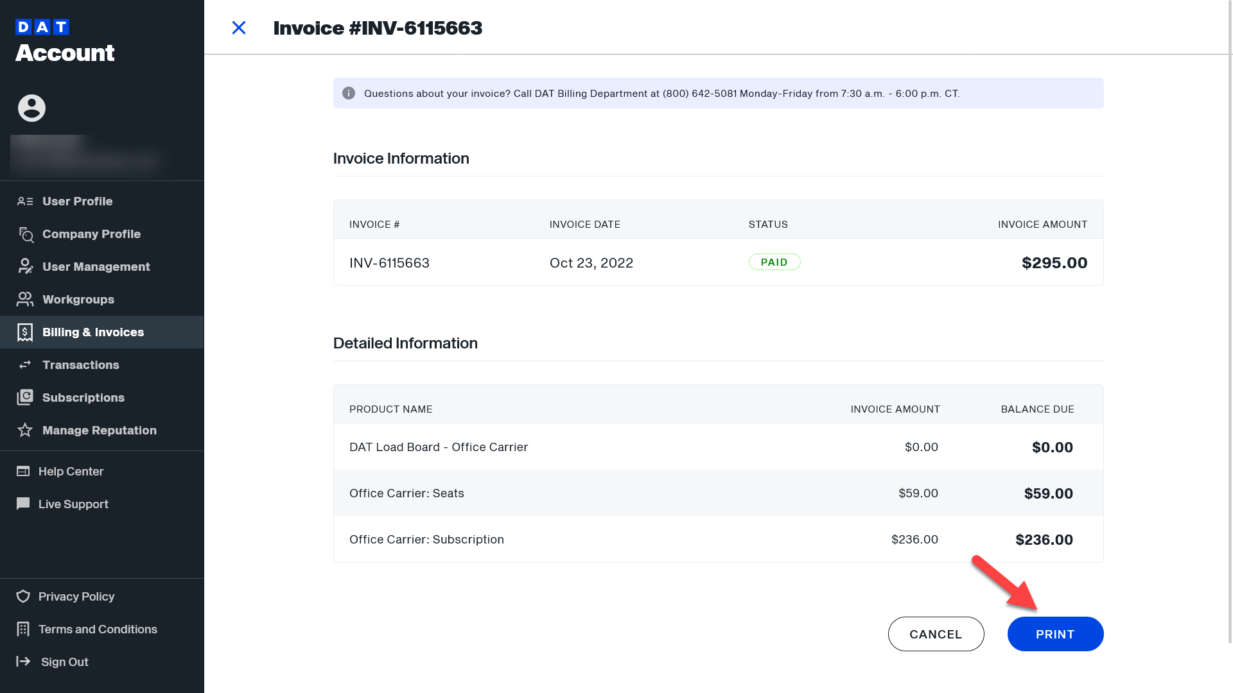Click the Manage Reputation star icon
The image size is (1233, 693).
[24, 430]
